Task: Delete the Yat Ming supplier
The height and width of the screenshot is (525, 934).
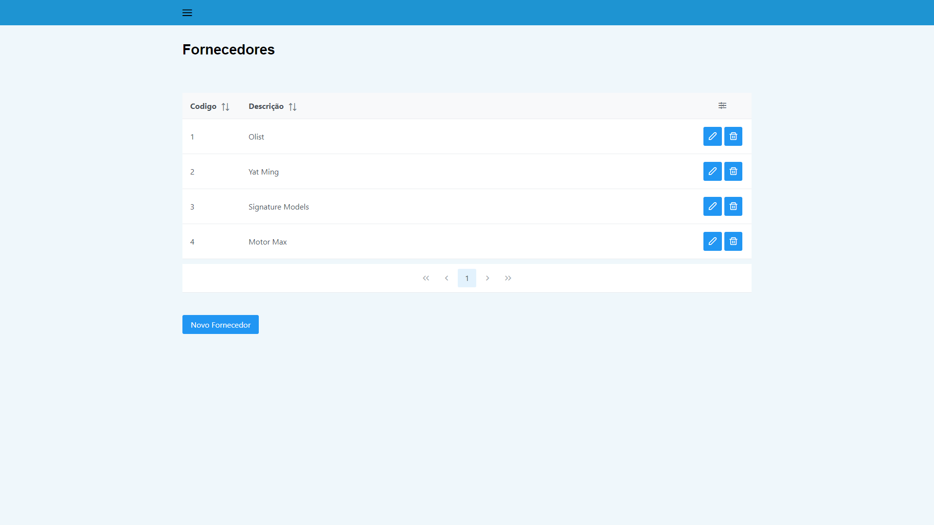Action: [x=733, y=172]
